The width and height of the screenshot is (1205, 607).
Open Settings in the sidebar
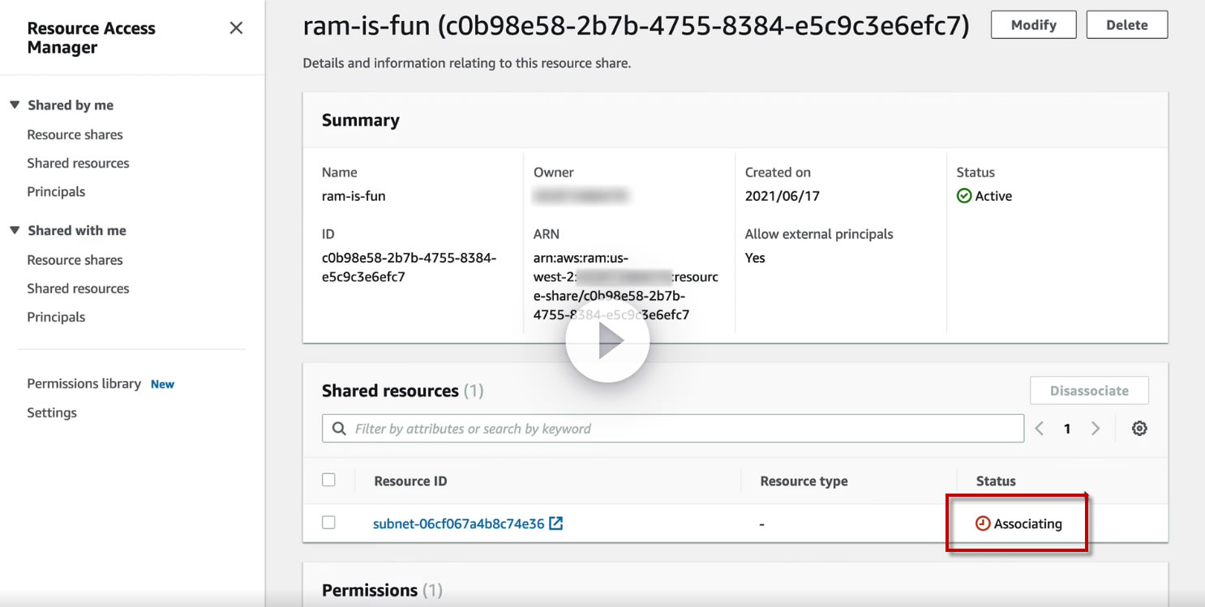[x=52, y=413]
